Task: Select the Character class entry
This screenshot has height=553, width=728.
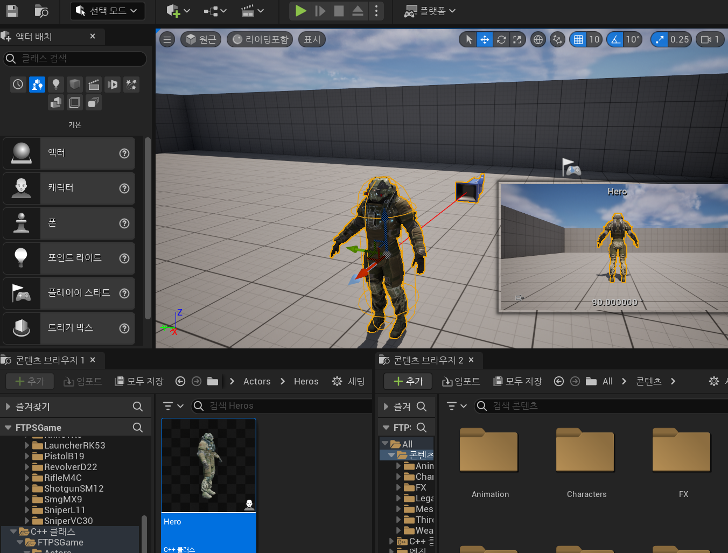Action: pos(69,188)
